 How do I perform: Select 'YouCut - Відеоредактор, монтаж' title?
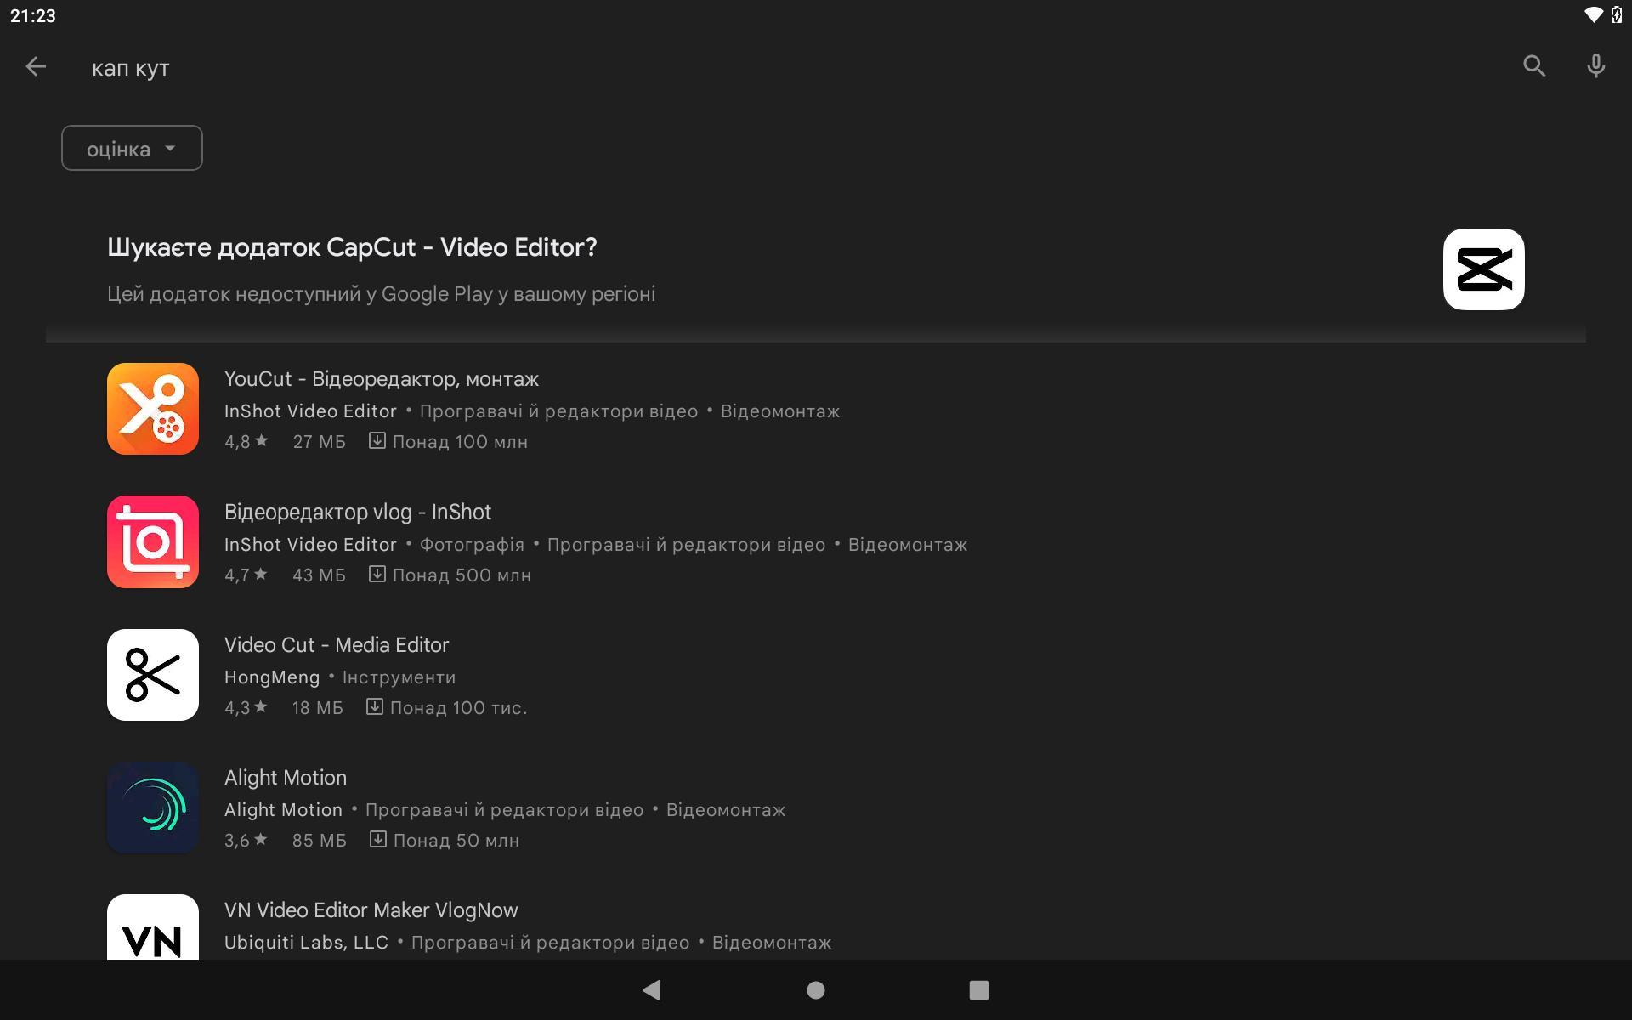point(382,379)
